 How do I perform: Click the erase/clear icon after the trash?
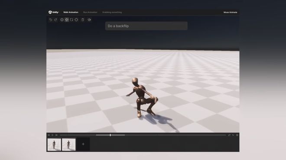[x=89, y=20]
